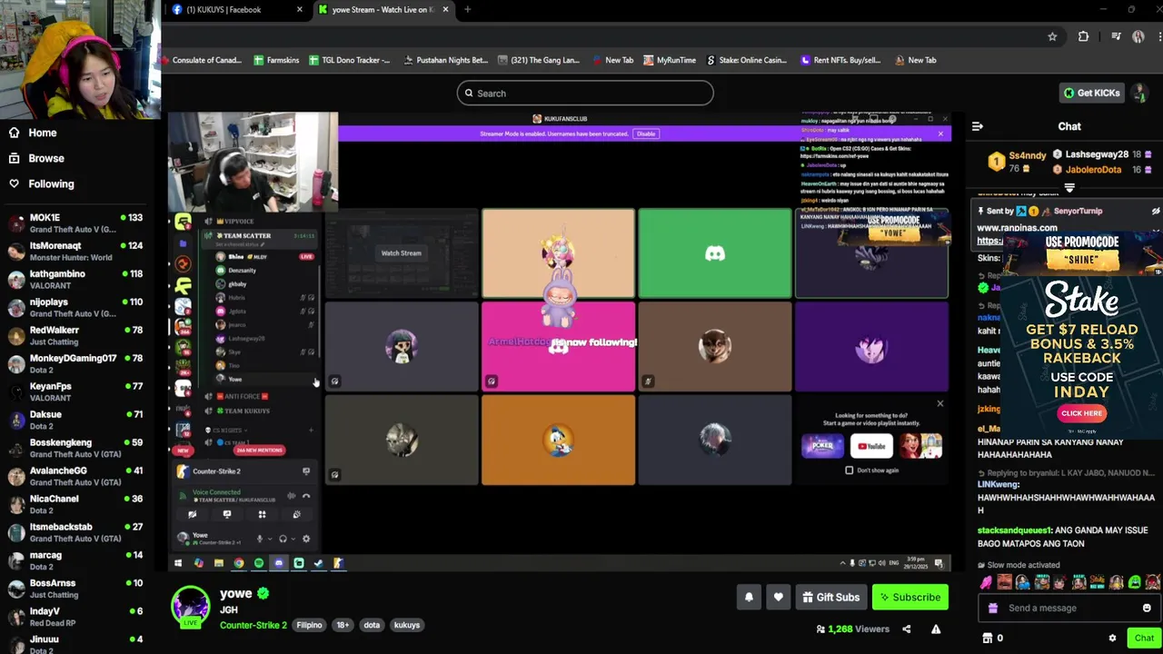Select the dota tag
Image resolution: width=1163 pixels, height=654 pixels.
pyautogui.click(x=372, y=625)
